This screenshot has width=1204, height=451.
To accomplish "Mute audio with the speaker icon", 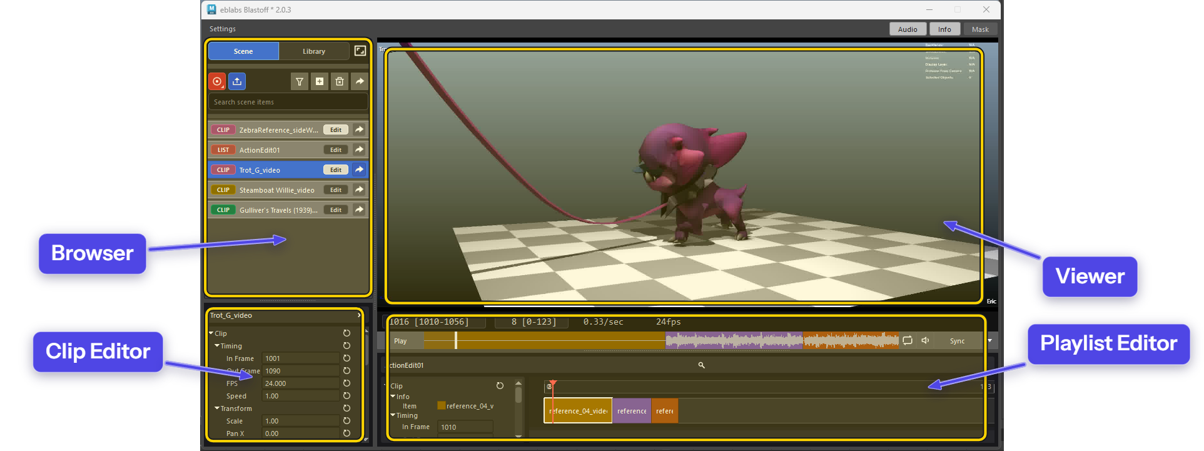I will coord(925,341).
